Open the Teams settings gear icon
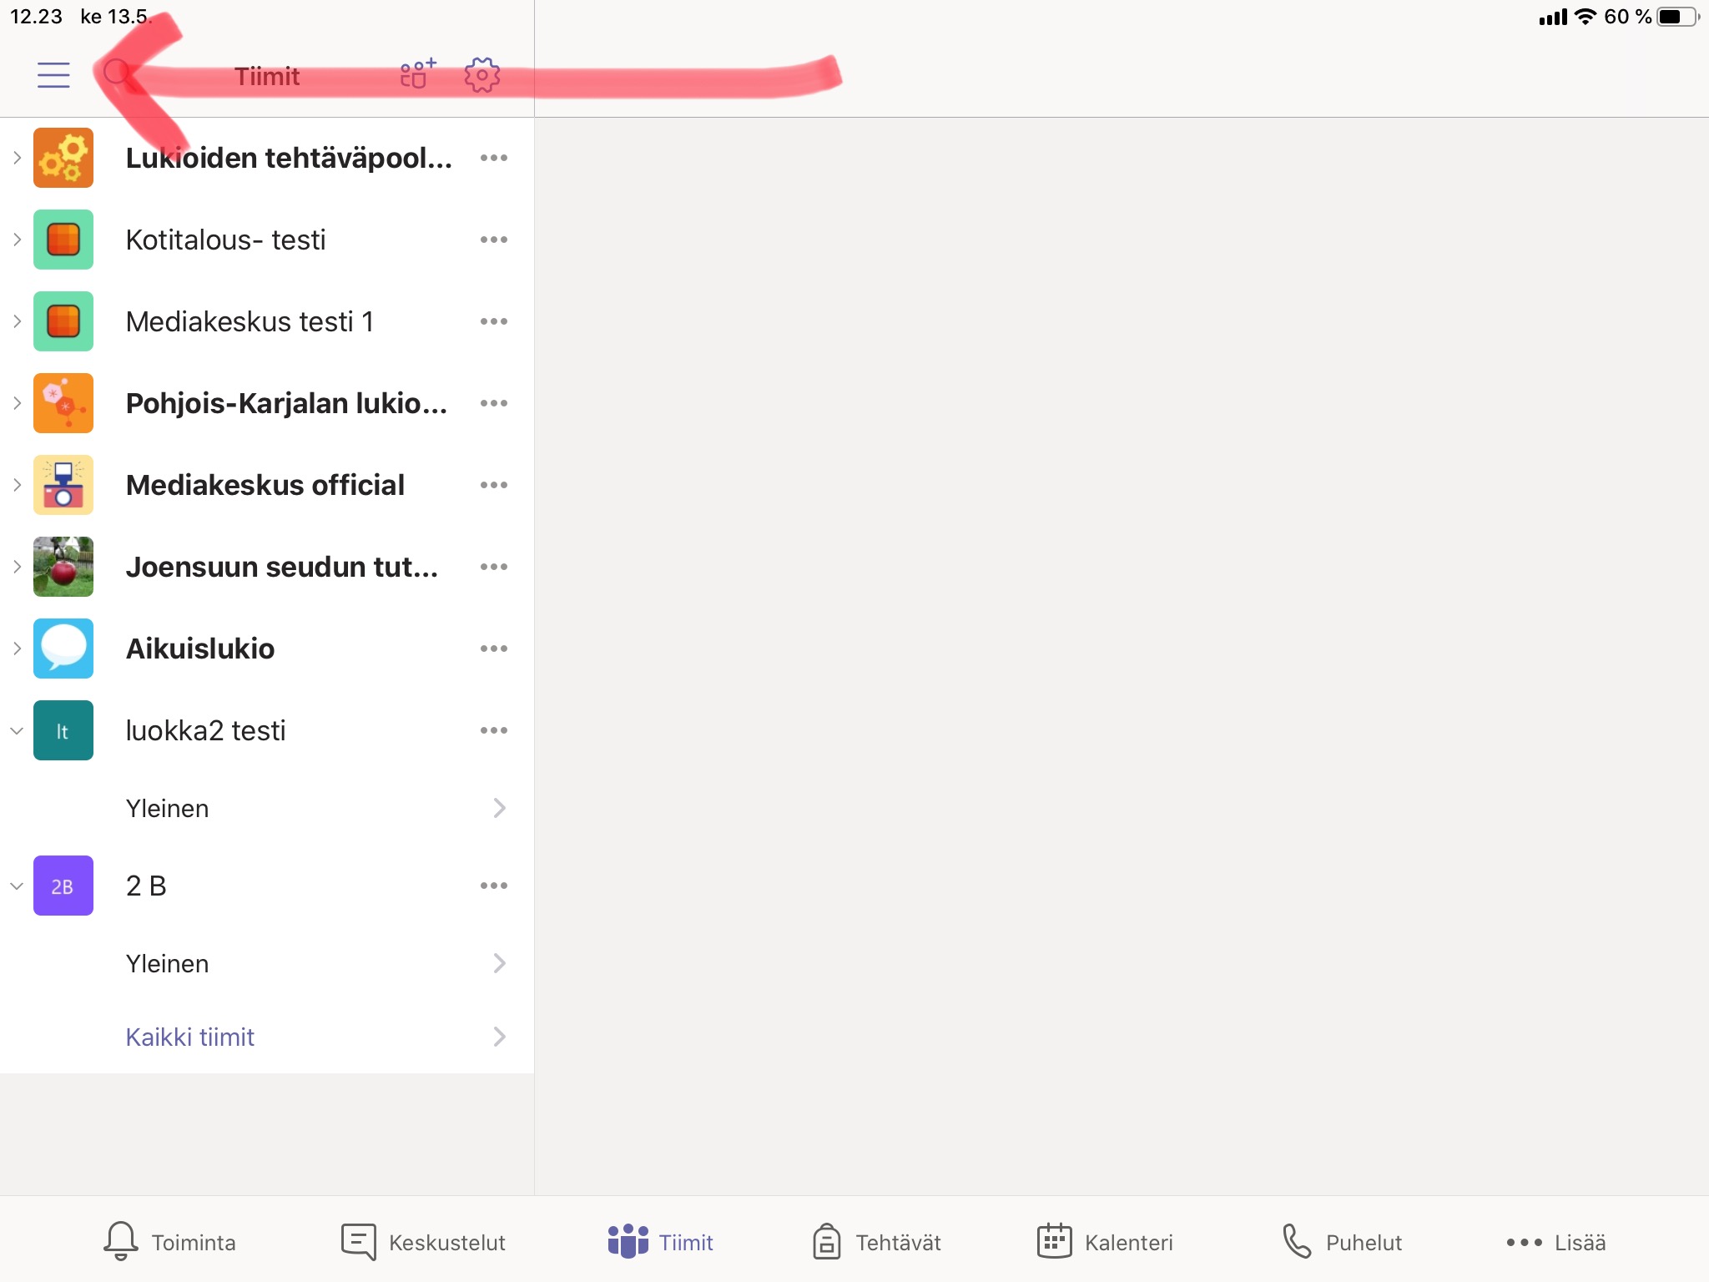The image size is (1709, 1282). point(481,75)
